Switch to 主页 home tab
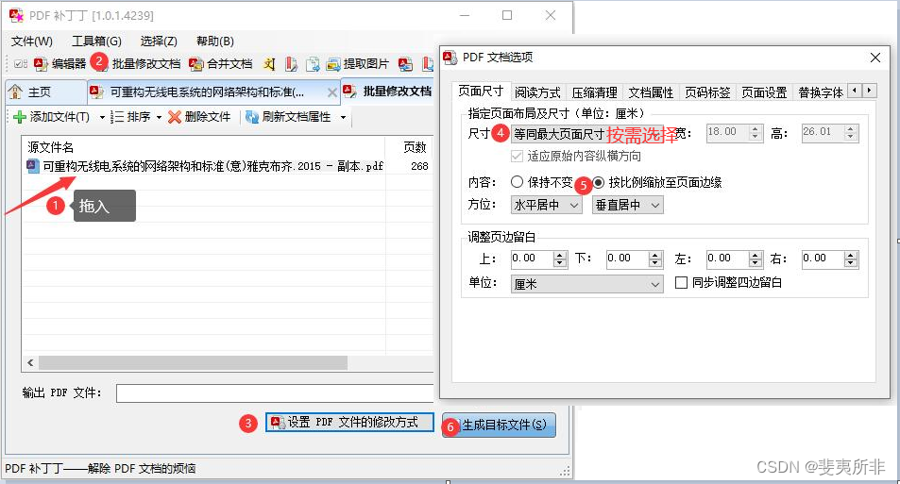 click(x=46, y=92)
